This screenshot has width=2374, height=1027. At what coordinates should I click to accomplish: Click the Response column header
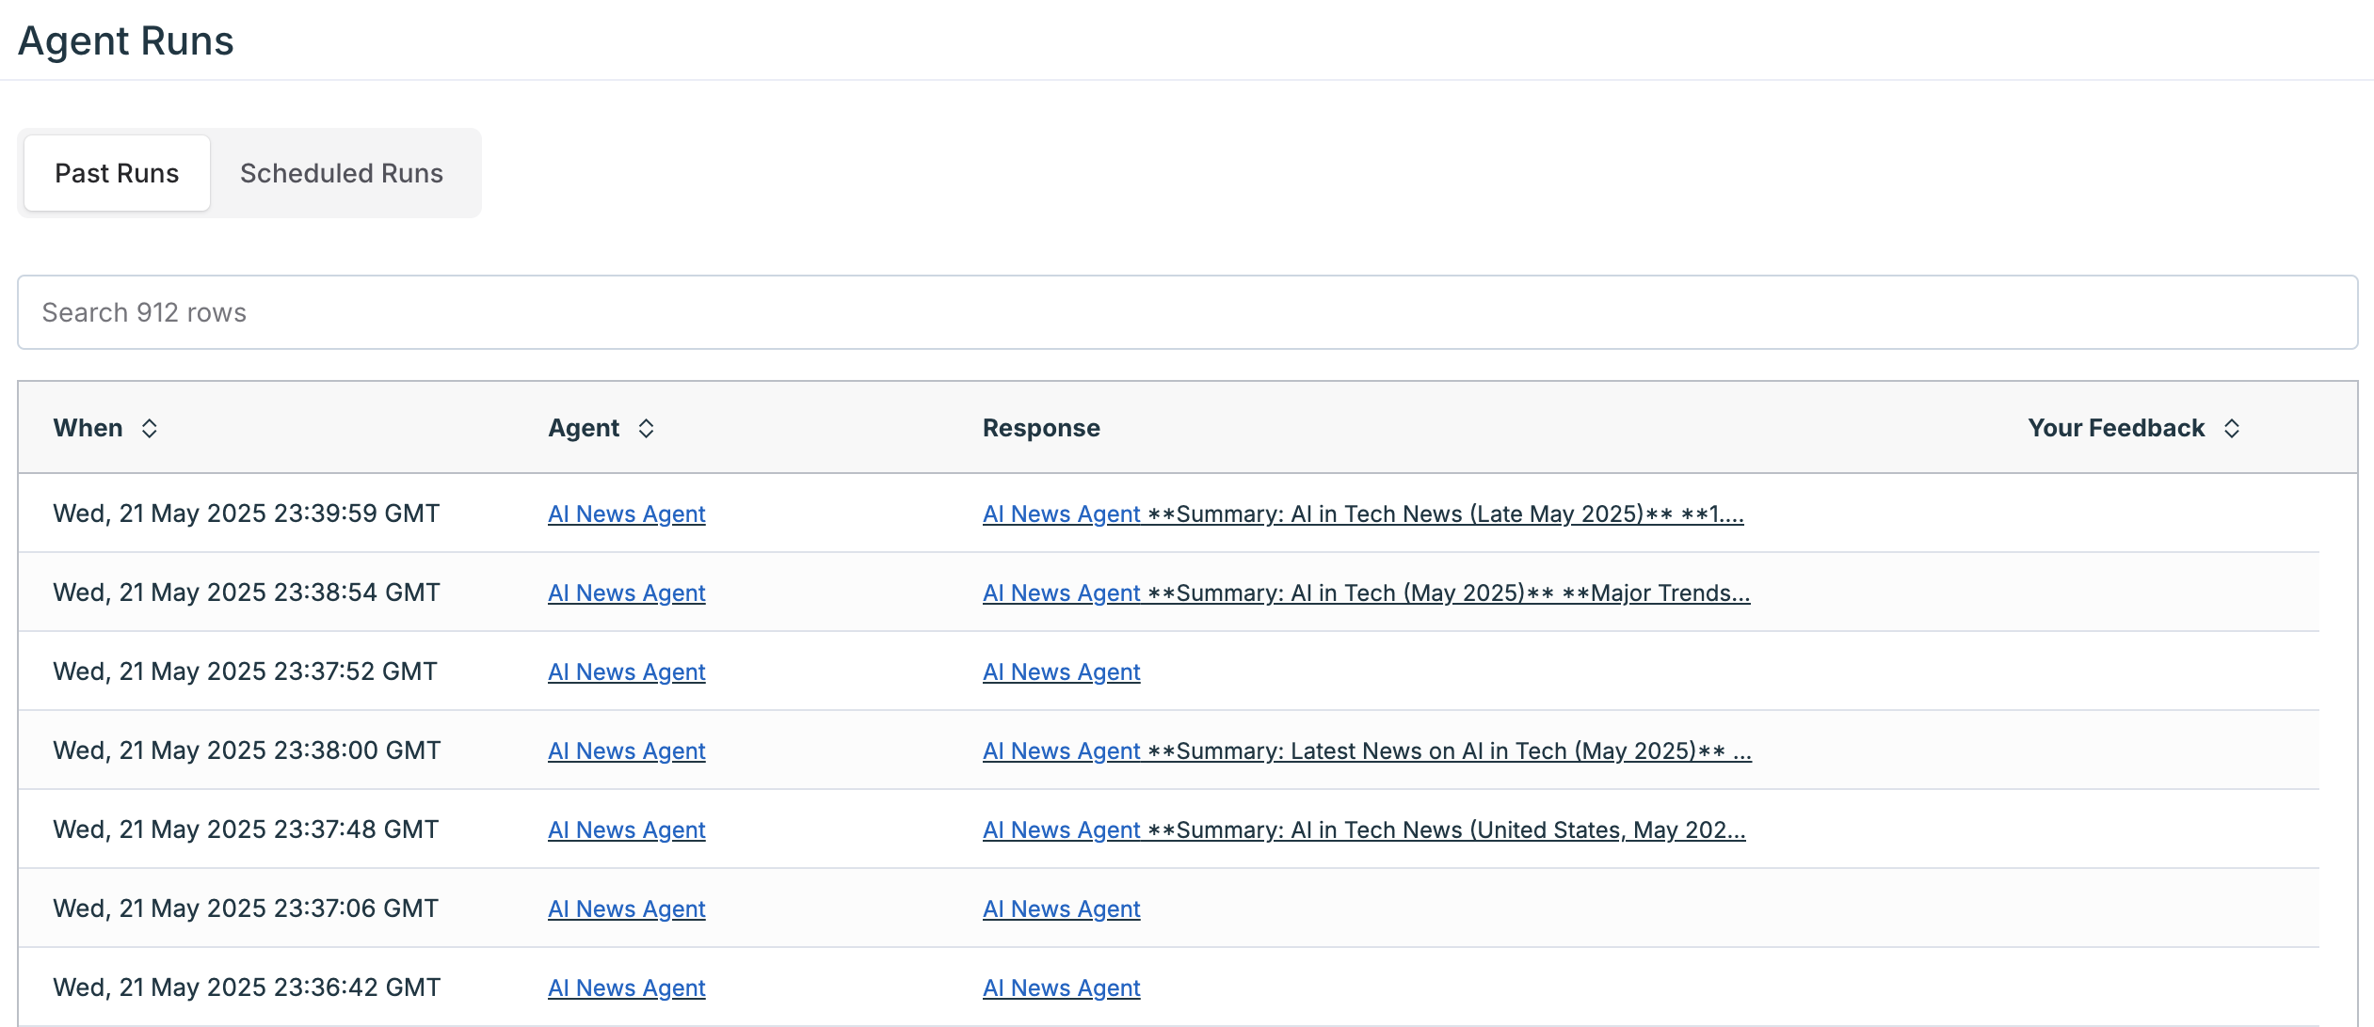click(1041, 429)
